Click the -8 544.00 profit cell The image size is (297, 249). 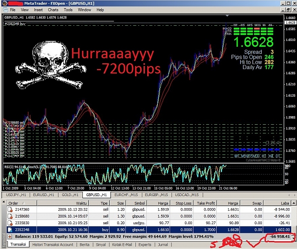(x=282, y=209)
